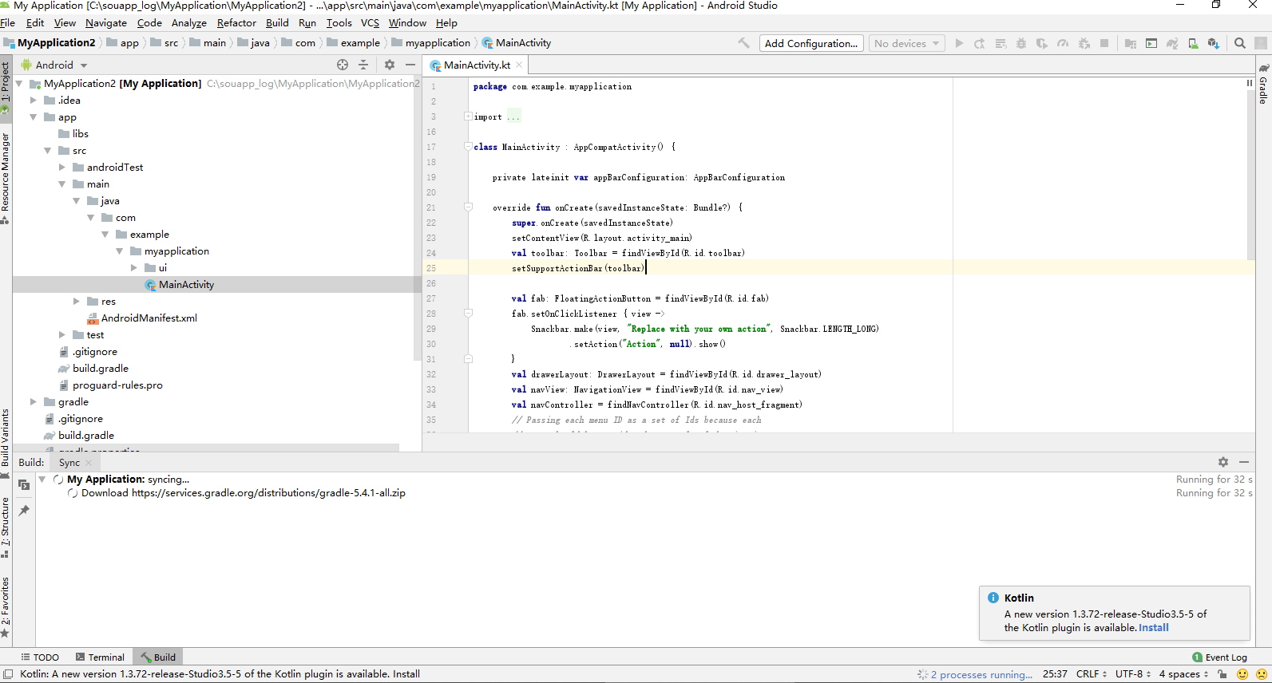Open the Tools menu
Screen dimensions: 1272x683
(x=339, y=22)
